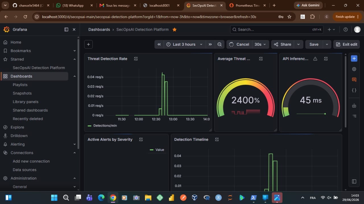Screen dimensions: 364x204
Task: Open the user profile avatar
Action: coord(357,30)
